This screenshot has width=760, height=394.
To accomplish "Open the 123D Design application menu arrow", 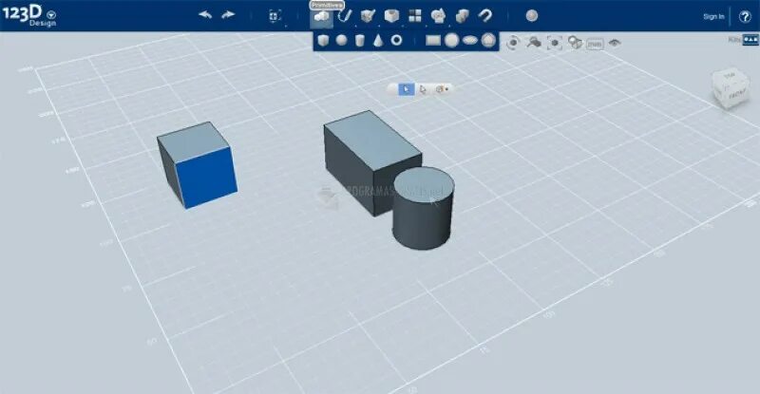I will [x=51, y=15].
